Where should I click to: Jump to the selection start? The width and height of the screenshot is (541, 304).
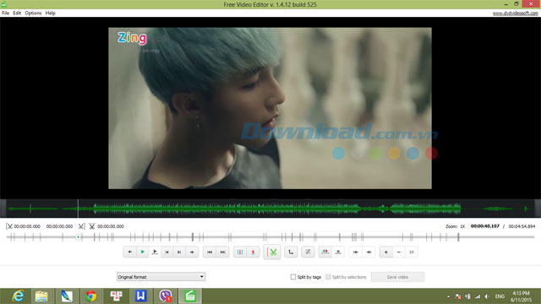pyautogui.click(x=355, y=252)
